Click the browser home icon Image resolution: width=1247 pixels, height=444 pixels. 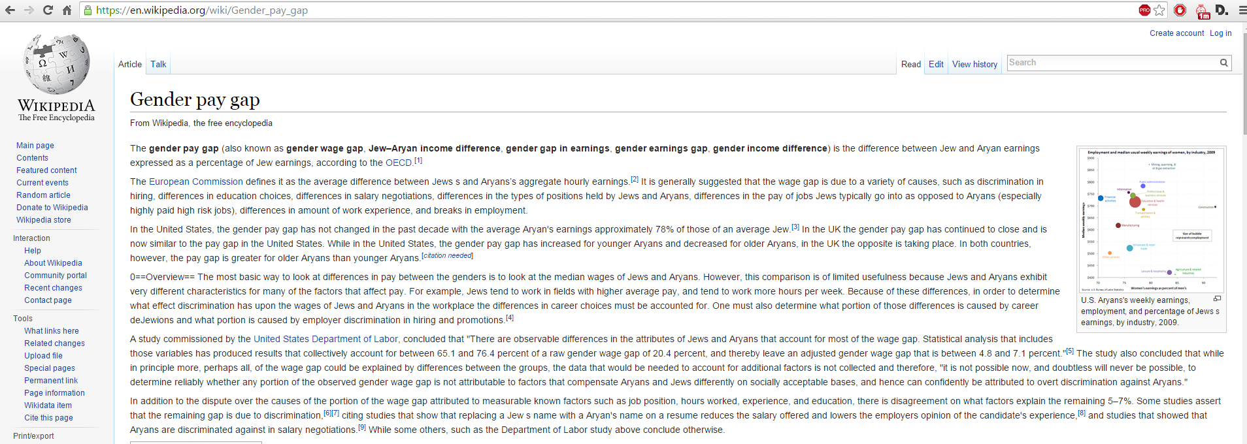click(67, 10)
